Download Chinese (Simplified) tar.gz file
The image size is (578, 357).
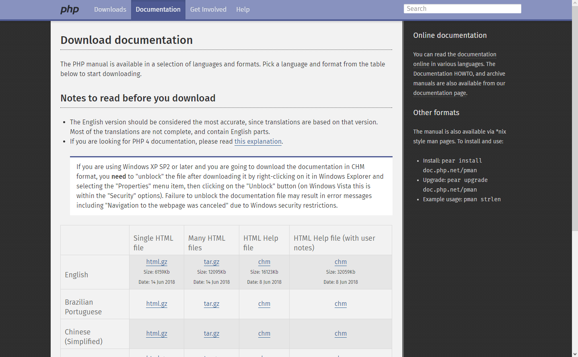pos(212,333)
